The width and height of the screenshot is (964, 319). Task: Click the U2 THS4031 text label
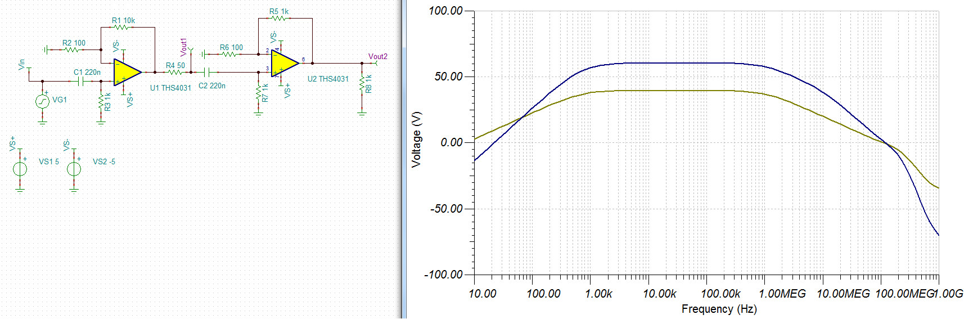[328, 79]
